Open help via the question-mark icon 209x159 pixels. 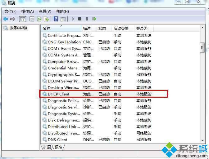(56, 19)
